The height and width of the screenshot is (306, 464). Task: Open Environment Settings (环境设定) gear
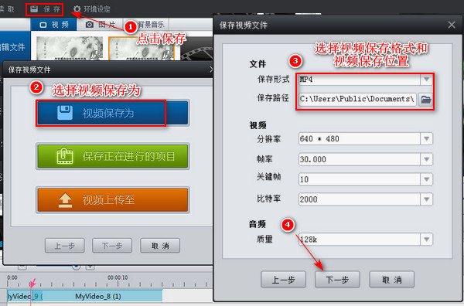tap(92, 9)
